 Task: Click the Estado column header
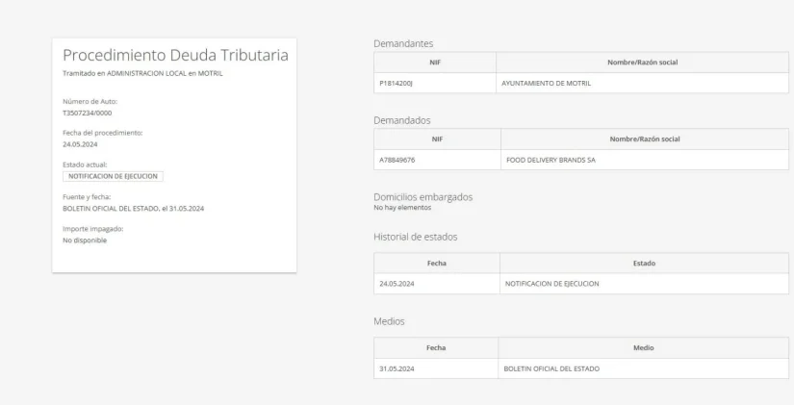coord(644,264)
